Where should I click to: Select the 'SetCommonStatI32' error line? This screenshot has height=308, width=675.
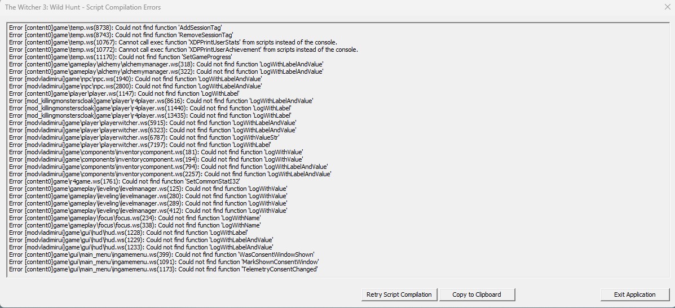click(x=124, y=181)
